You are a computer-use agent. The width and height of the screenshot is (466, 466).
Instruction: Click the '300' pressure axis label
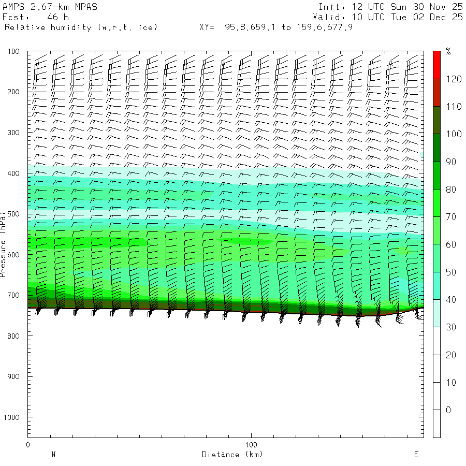13,133
